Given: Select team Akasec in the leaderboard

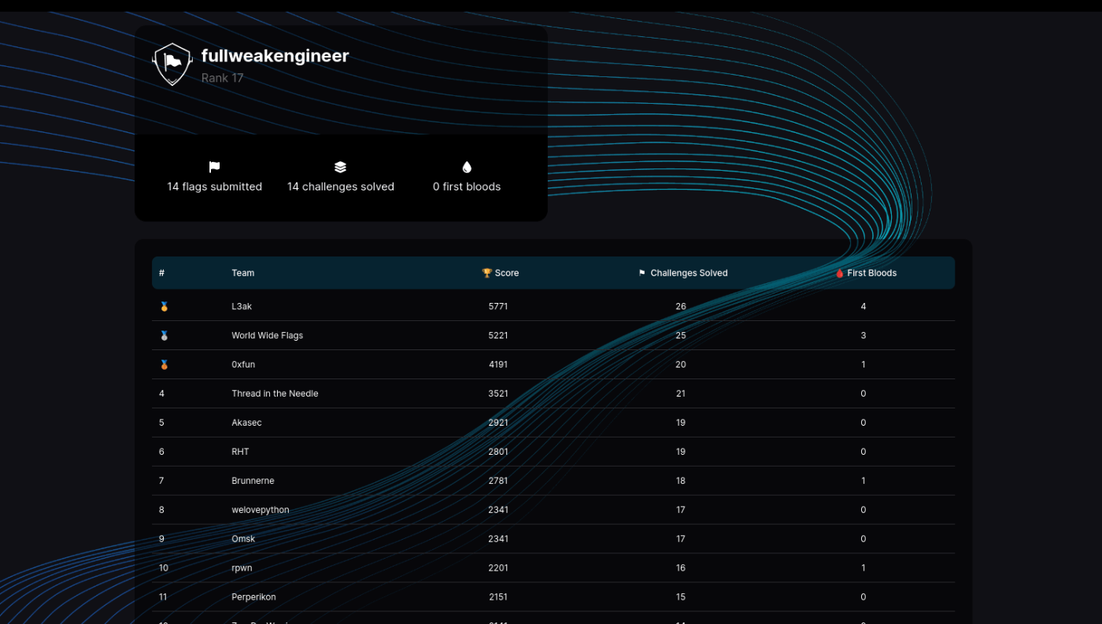Looking at the screenshot, I should pyautogui.click(x=246, y=423).
